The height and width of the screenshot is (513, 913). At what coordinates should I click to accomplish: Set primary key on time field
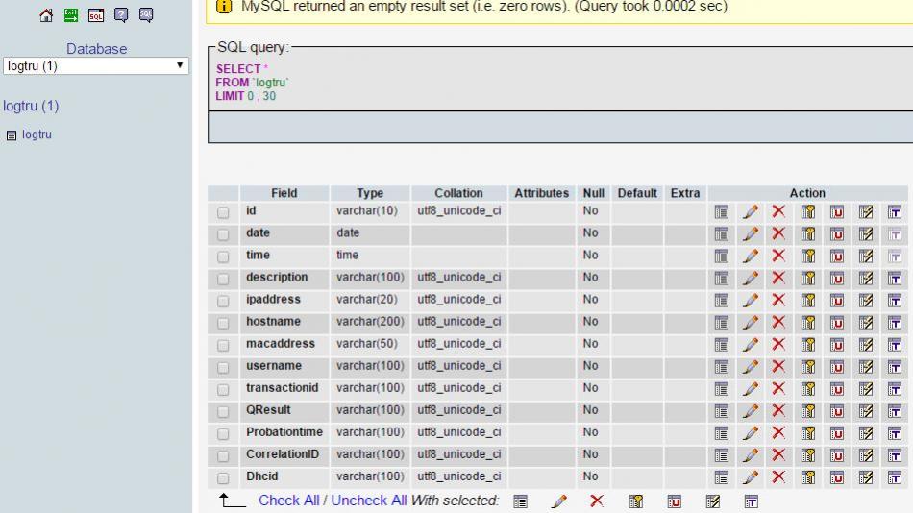coord(808,256)
